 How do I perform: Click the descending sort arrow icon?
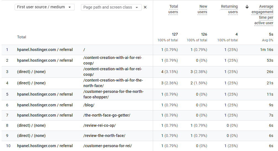247,7
